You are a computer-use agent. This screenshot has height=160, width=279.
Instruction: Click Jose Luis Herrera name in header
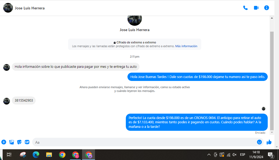click(30, 8)
